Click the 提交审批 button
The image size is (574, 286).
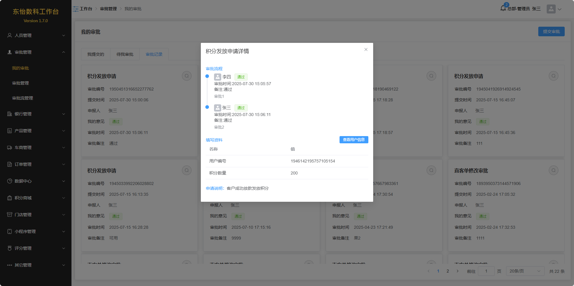(x=551, y=31)
